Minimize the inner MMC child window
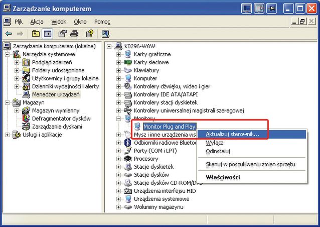Screen dimensions: 320x227 pos(294,21)
